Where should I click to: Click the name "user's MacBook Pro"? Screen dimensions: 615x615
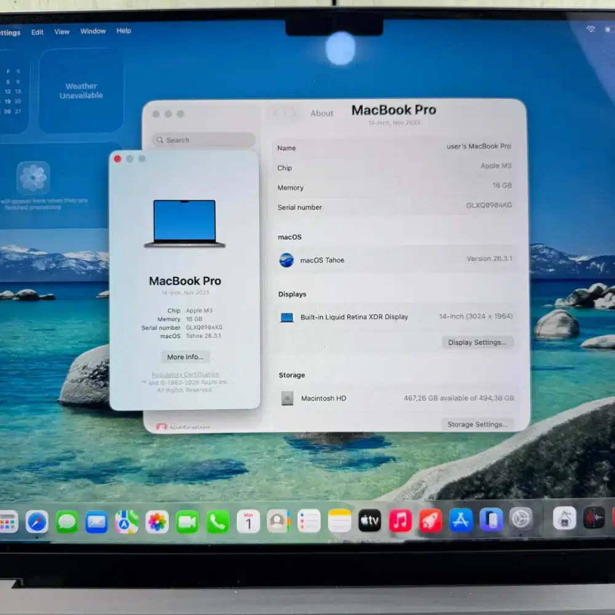478,146
